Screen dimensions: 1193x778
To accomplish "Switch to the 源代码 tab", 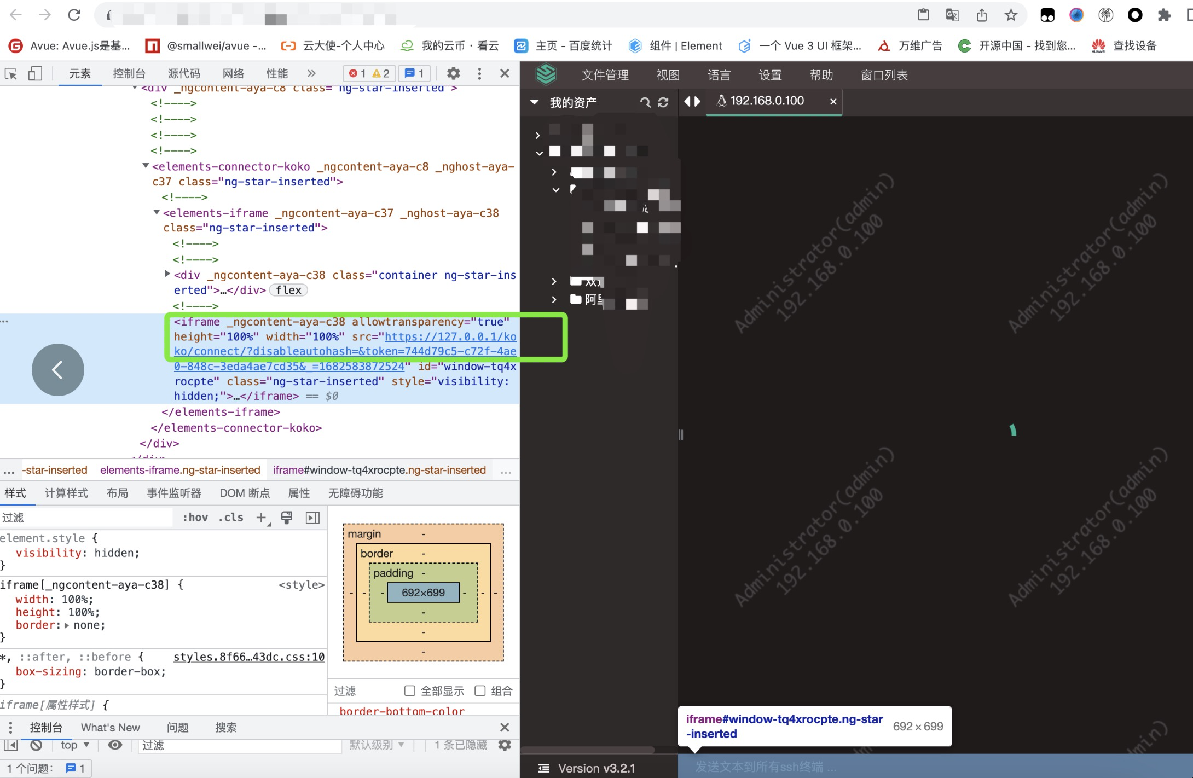I will 184,73.
